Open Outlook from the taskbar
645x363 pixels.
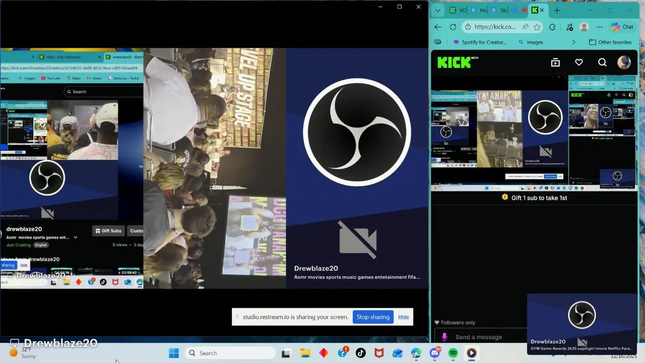pos(398,353)
